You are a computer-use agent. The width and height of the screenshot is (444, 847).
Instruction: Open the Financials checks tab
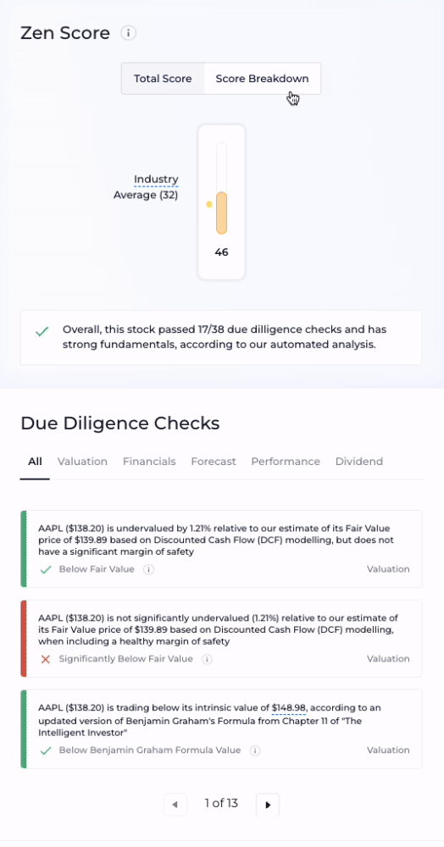(149, 462)
